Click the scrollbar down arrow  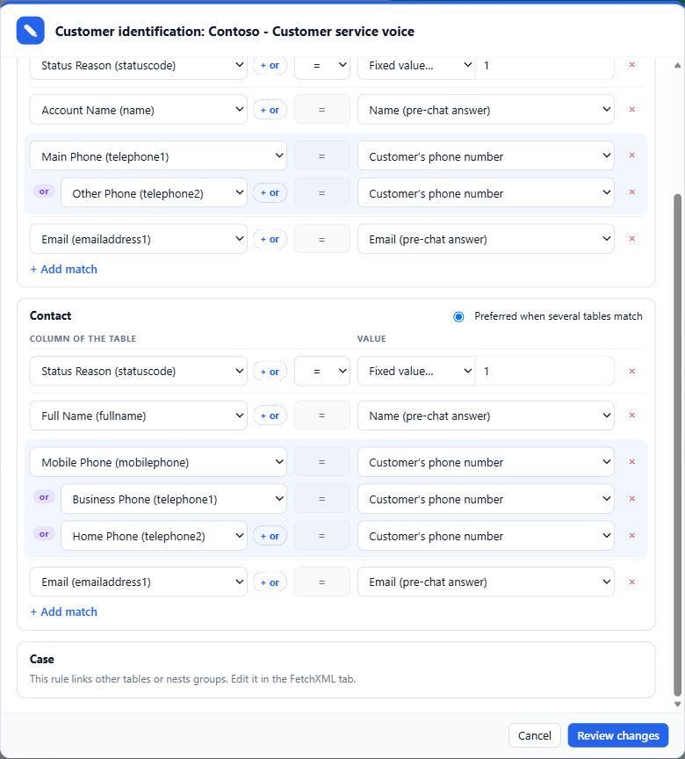678,705
